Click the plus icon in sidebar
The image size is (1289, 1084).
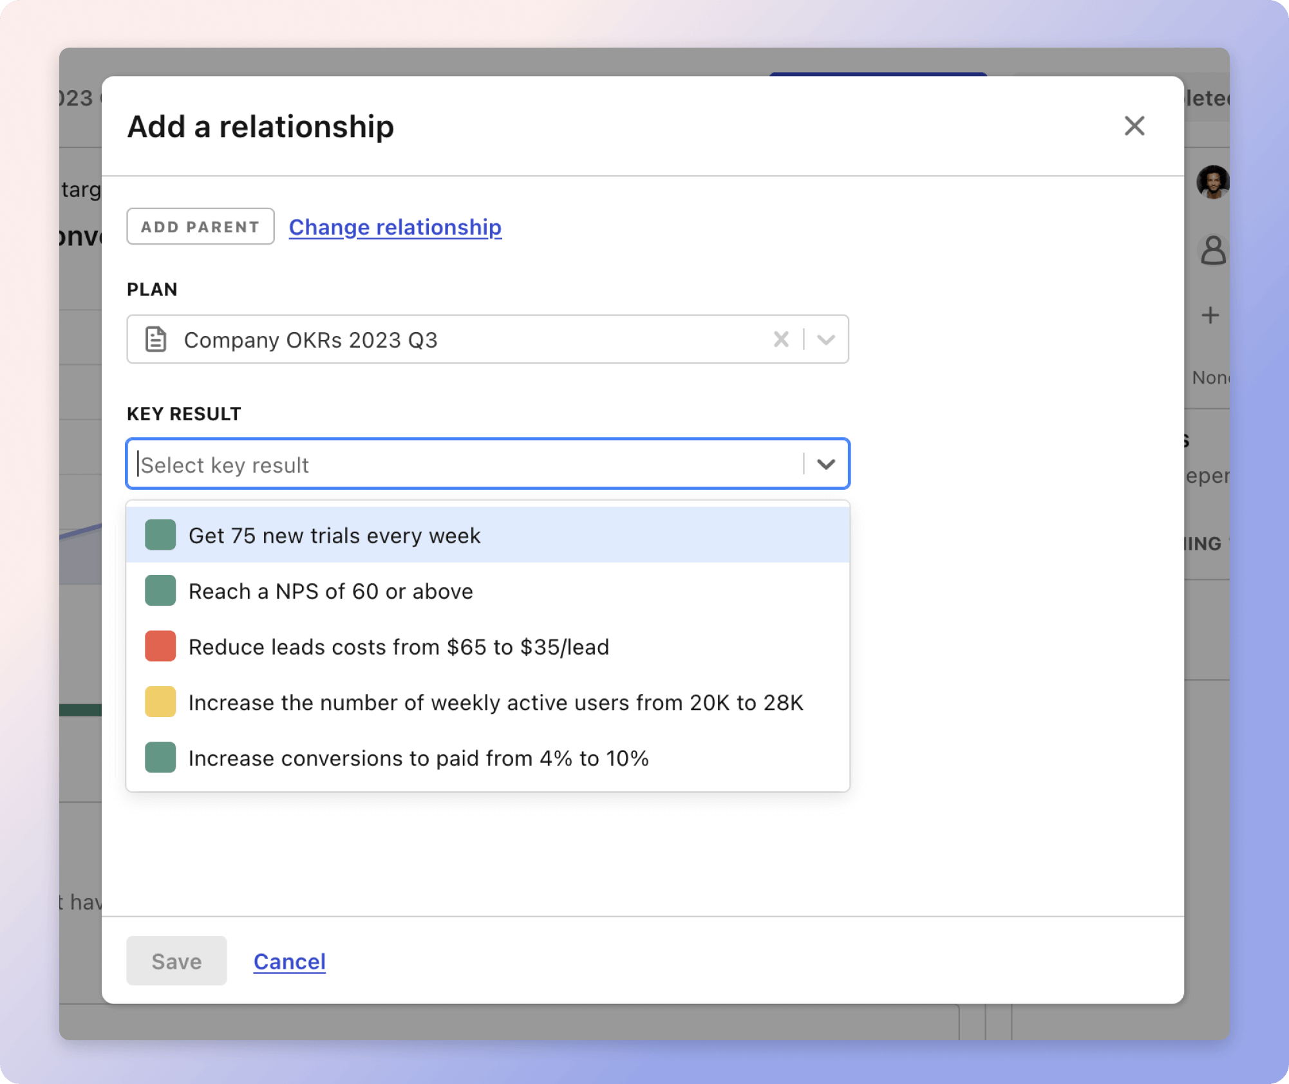pos(1210,315)
